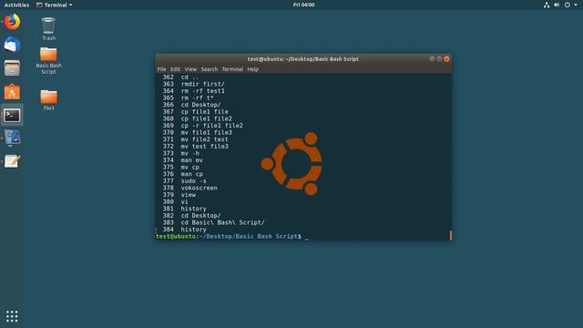Select the Basic Bash Script desktop folder
Screen dimensions: 583x328
pyautogui.click(x=48, y=61)
